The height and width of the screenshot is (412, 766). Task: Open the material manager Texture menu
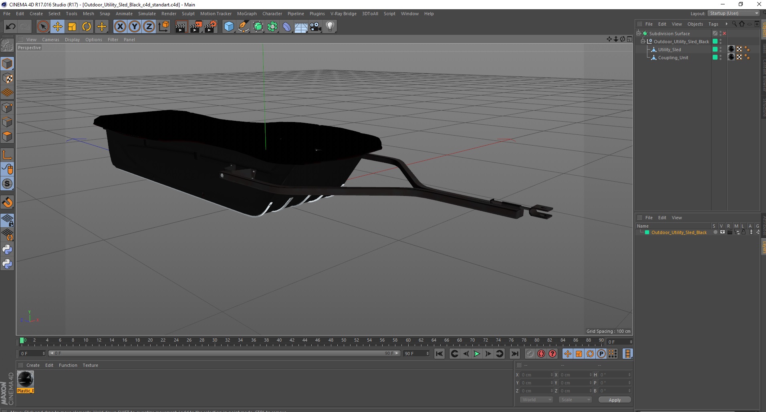90,365
